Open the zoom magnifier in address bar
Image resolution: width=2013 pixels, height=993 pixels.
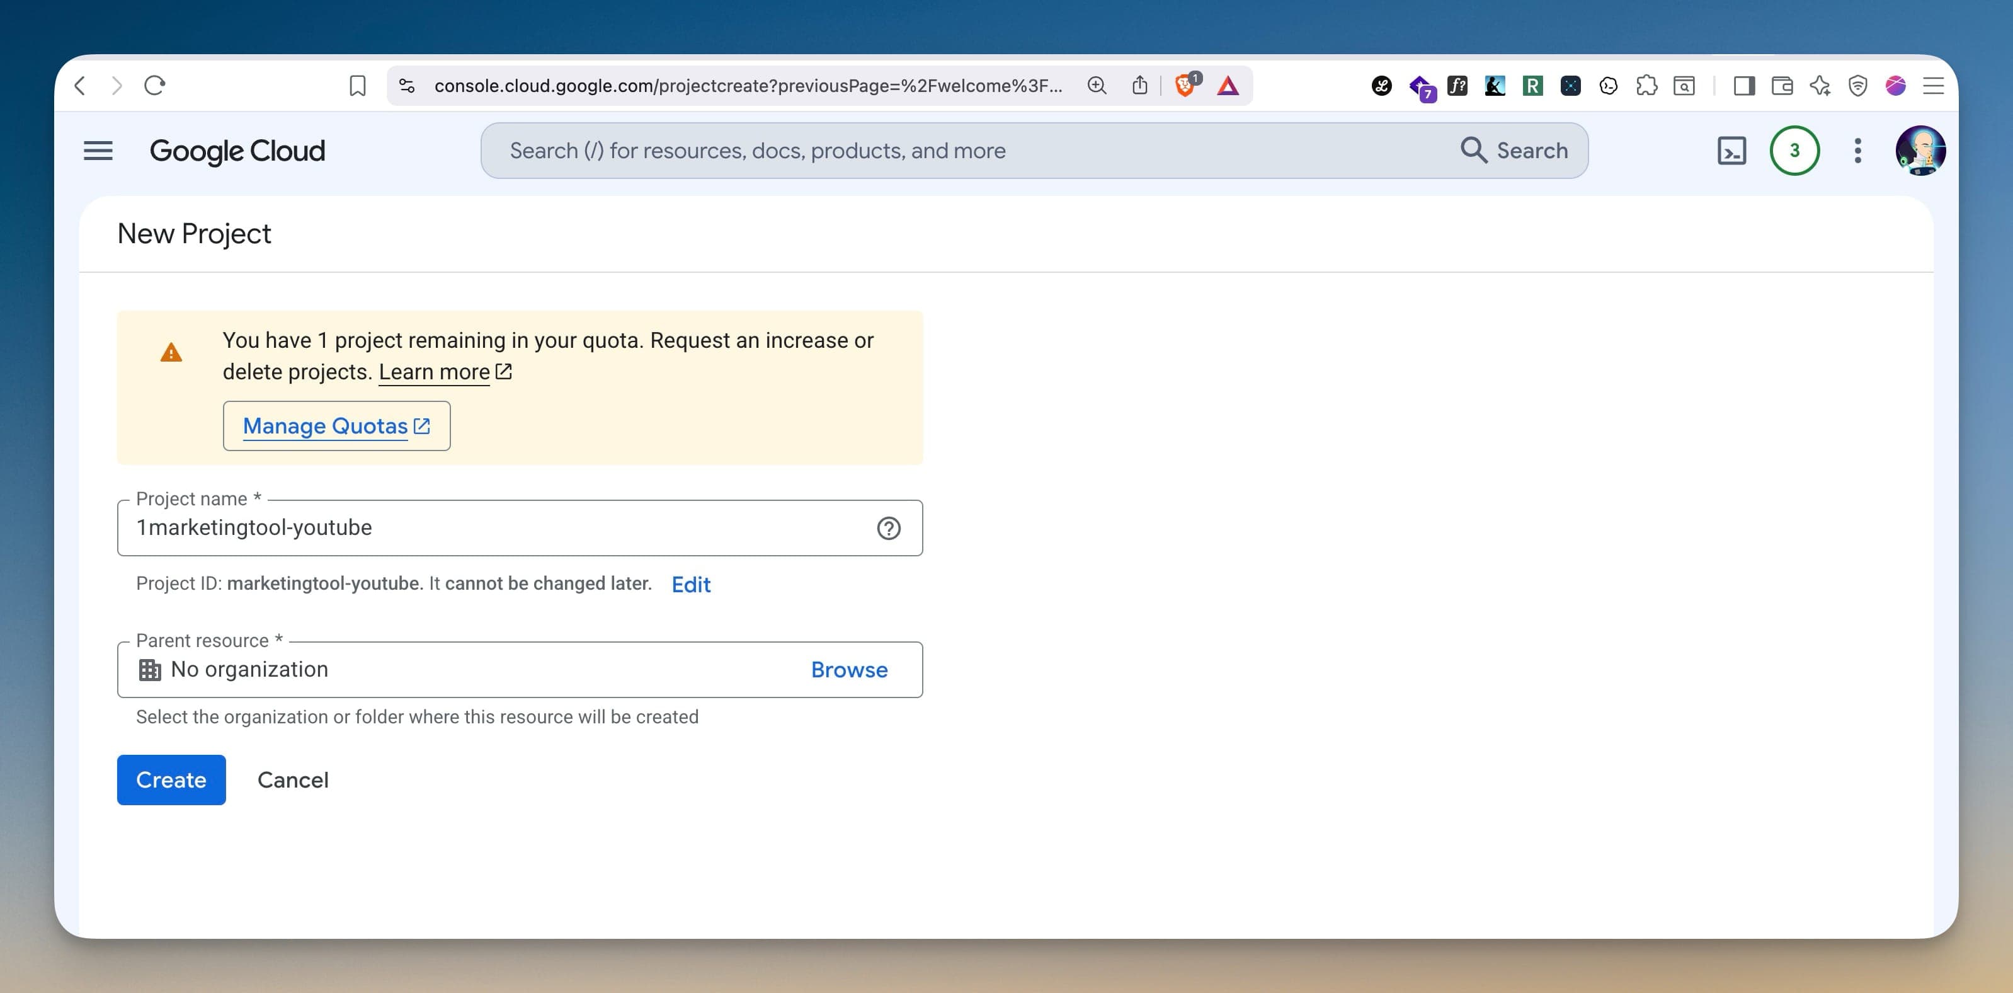pyautogui.click(x=1097, y=85)
